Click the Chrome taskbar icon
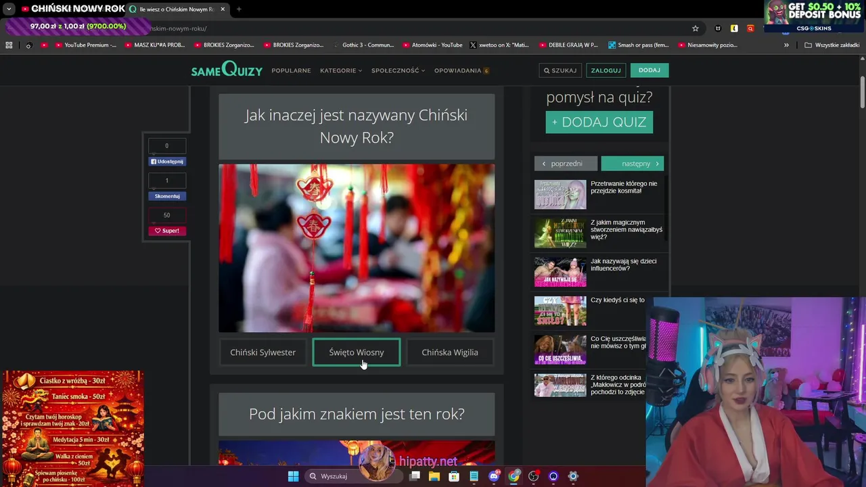866x487 pixels. click(514, 476)
